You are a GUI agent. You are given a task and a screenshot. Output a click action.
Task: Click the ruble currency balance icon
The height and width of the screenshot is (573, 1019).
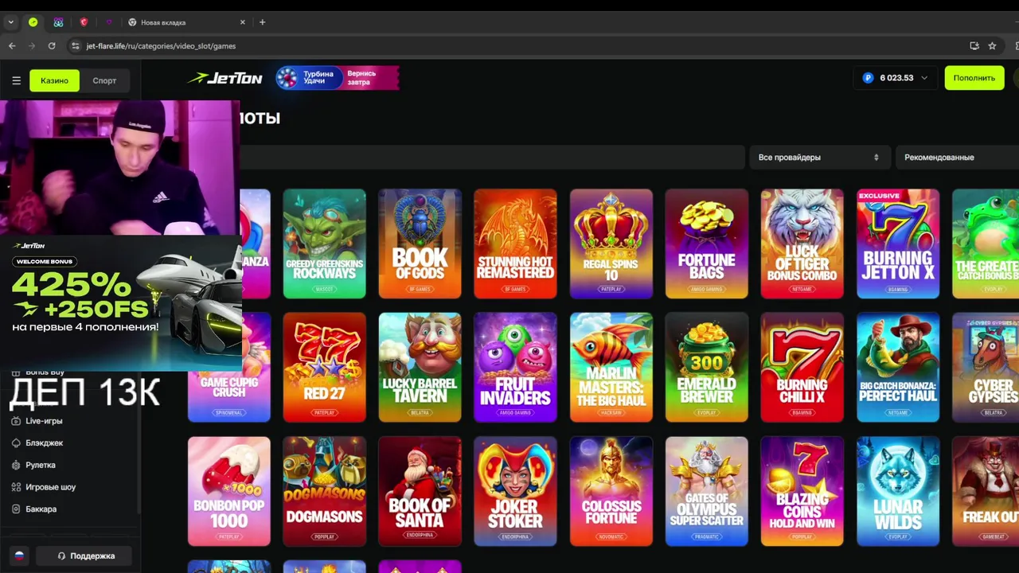point(869,78)
